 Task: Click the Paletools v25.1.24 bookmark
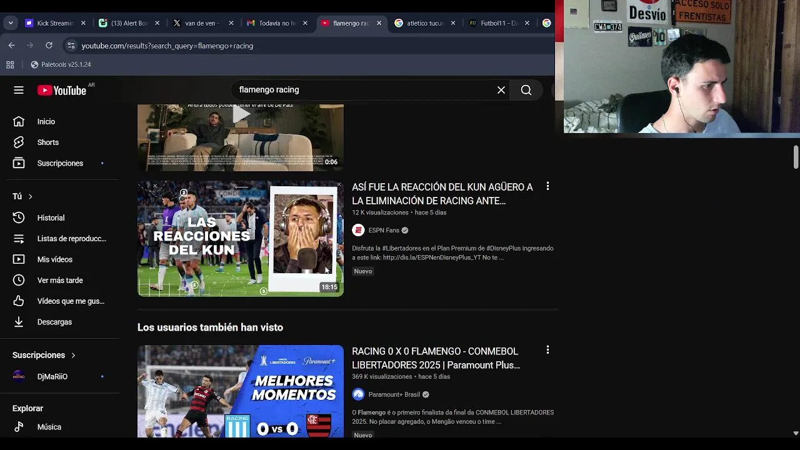coord(61,64)
